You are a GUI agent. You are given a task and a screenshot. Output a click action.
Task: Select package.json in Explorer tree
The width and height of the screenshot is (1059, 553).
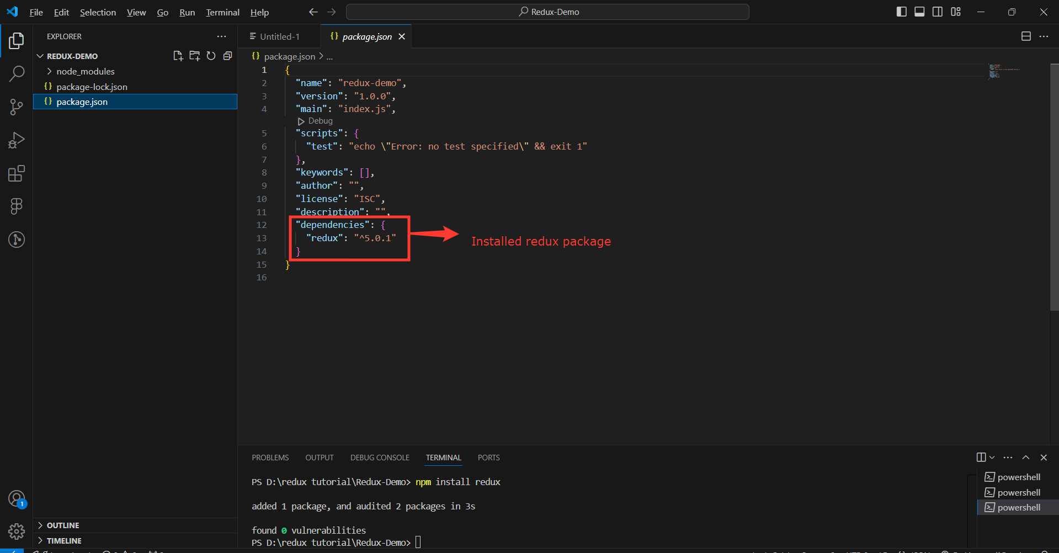pyautogui.click(x=135, y=102)
